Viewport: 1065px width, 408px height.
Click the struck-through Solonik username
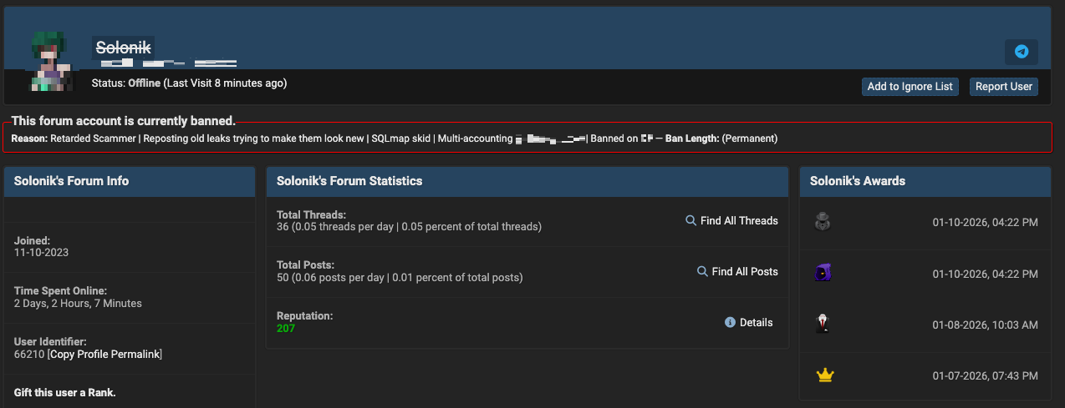pyautogui.click(x=123, y=48)
